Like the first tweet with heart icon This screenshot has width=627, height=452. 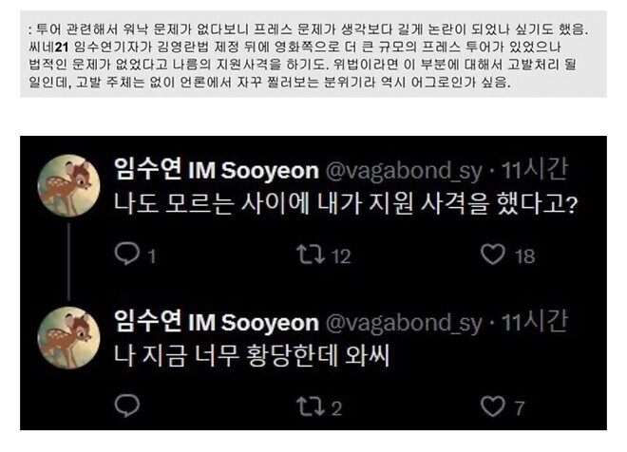(x=493, y=254)
